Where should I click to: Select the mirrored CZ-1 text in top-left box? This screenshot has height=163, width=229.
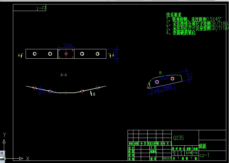pyautogui.click(x=42, y=8)
